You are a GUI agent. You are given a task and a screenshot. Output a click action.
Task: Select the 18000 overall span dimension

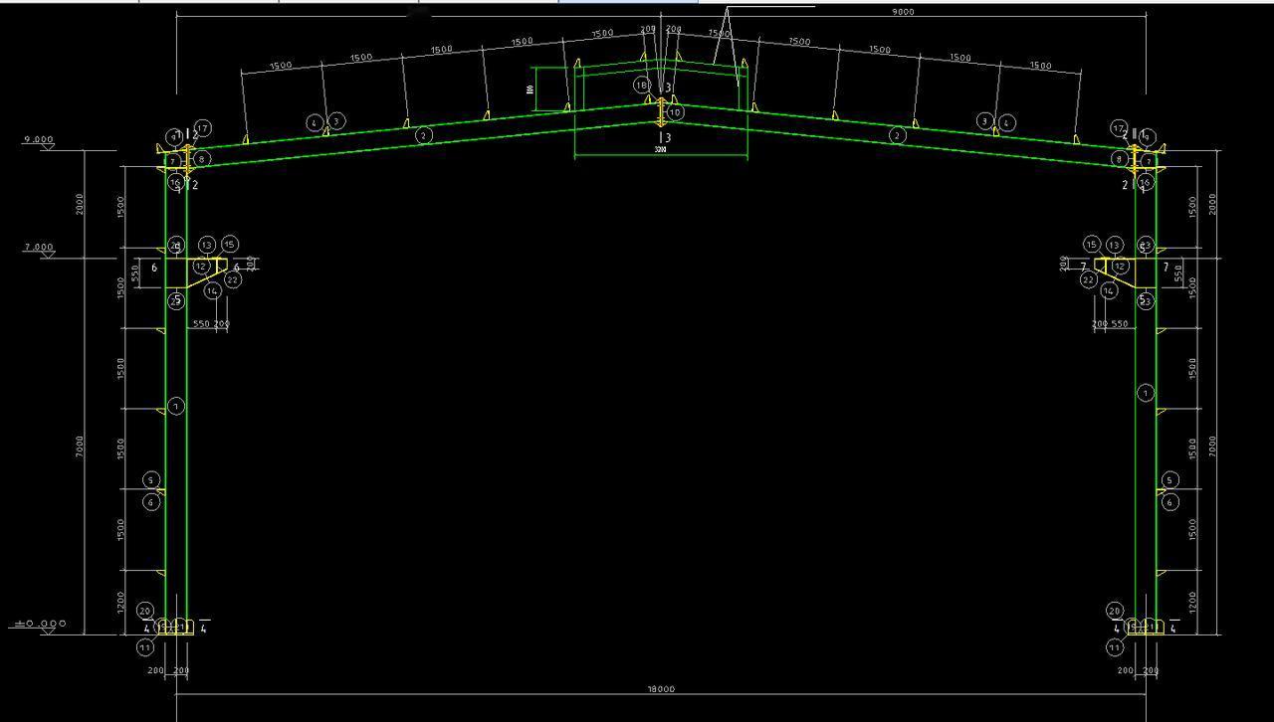click(661, 689)
